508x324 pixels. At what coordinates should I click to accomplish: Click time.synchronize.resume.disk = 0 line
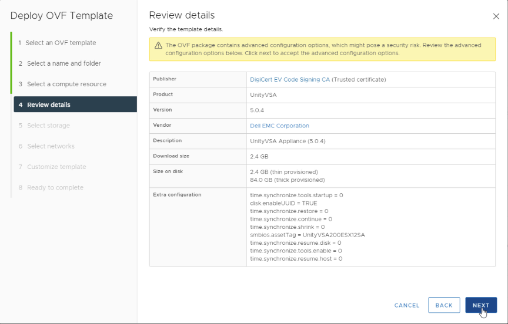click(296, 243)
